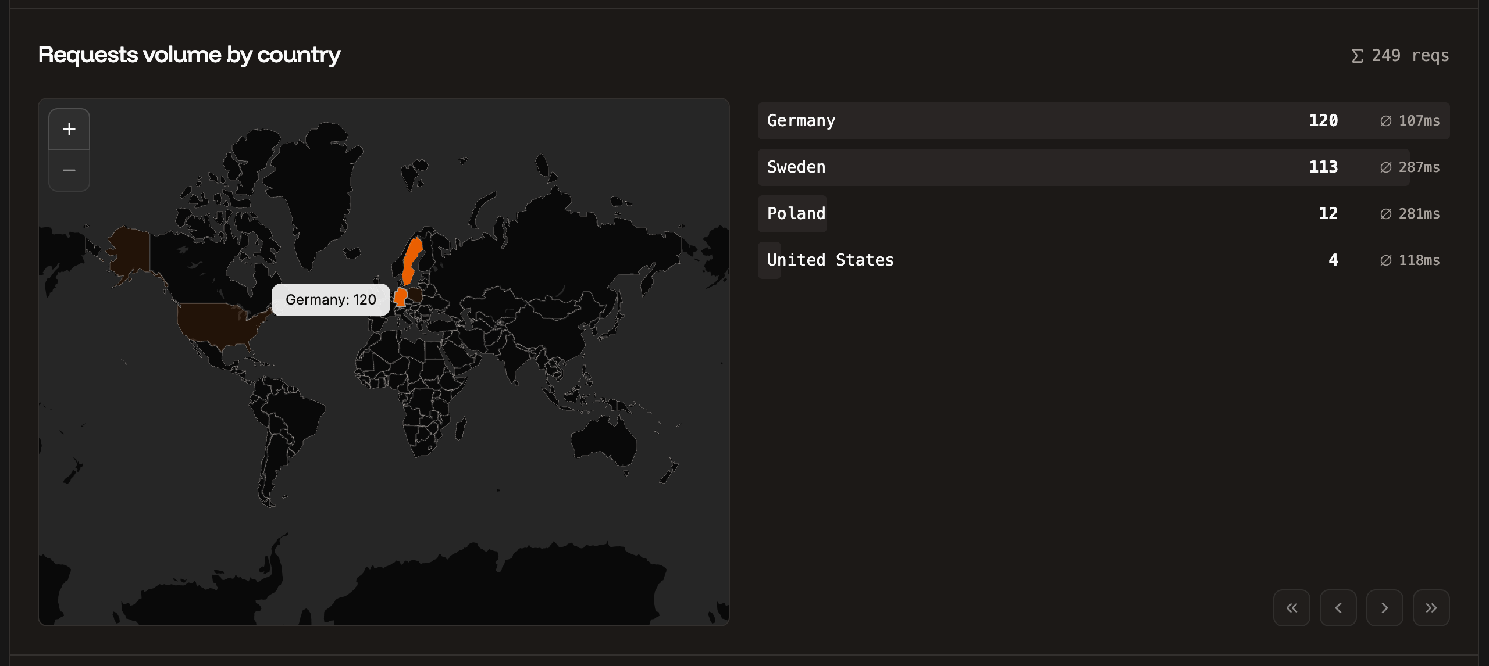Select the United States row in the country list
The image size is (1489, 666).
click(989, 260)
